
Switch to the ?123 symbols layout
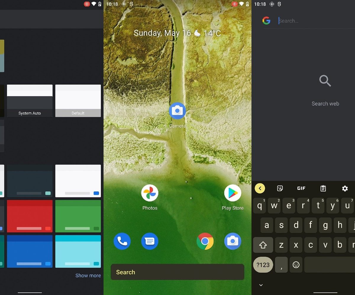[x=263, y=265]
